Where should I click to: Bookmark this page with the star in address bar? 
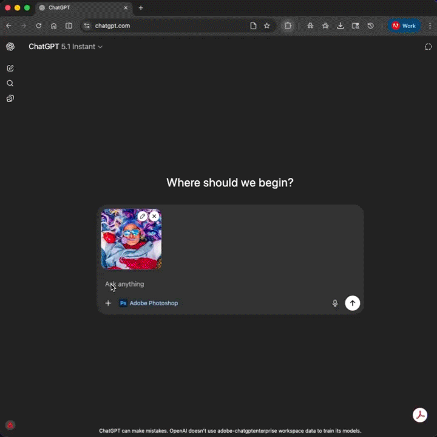(x=266, y=25)
